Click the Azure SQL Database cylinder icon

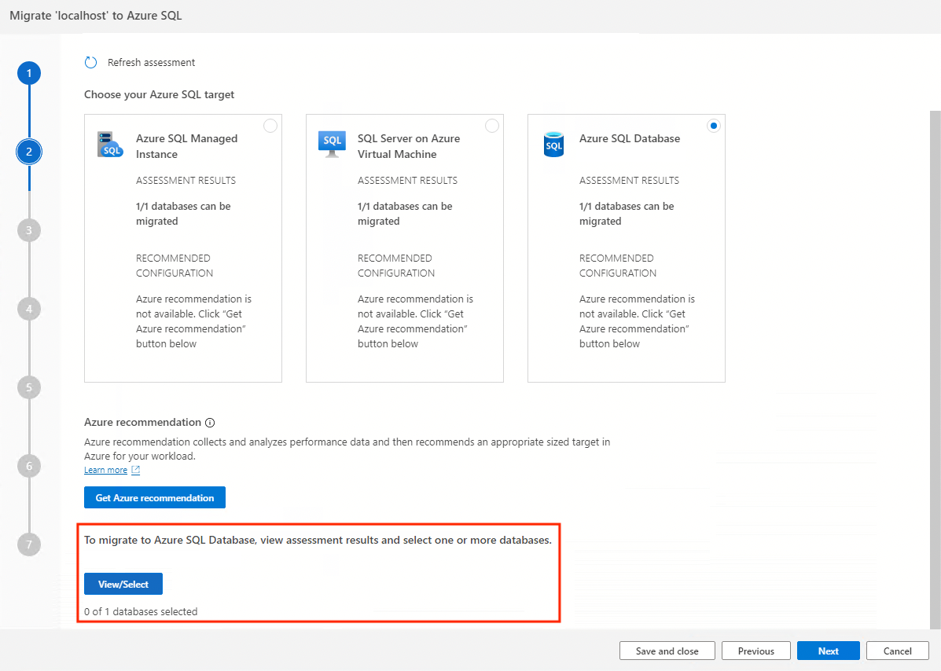coord(553,145)
